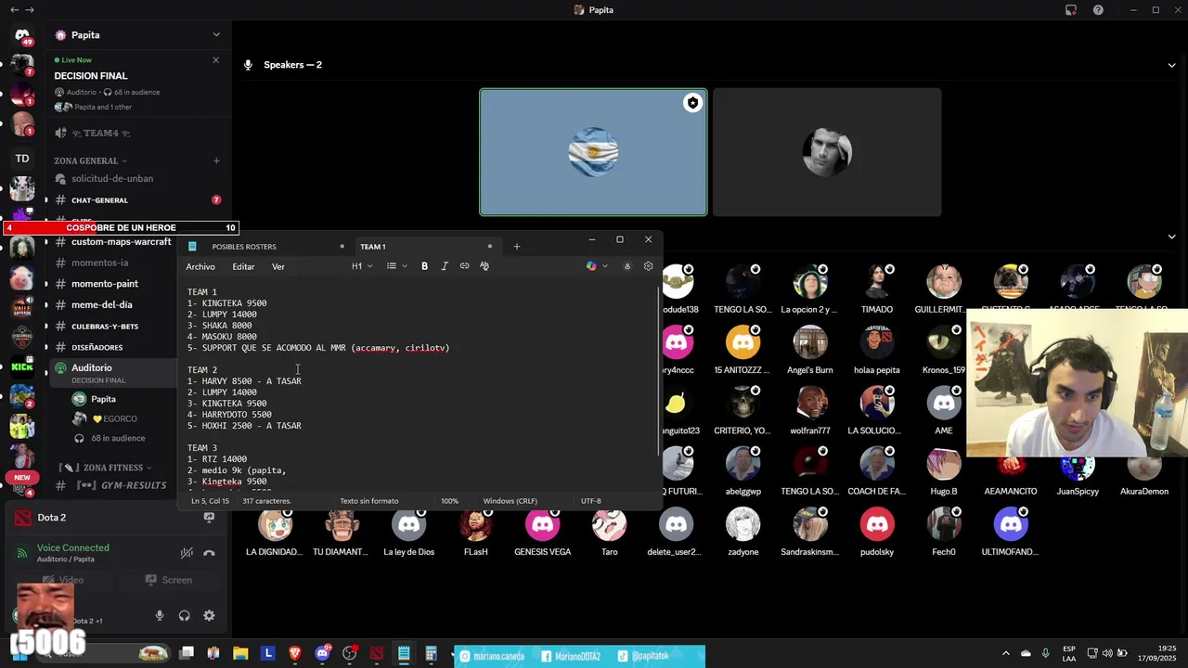1188x668 pixels.
Task: Toggle microphone mute in Discord
Action: [x=160, y=615]
